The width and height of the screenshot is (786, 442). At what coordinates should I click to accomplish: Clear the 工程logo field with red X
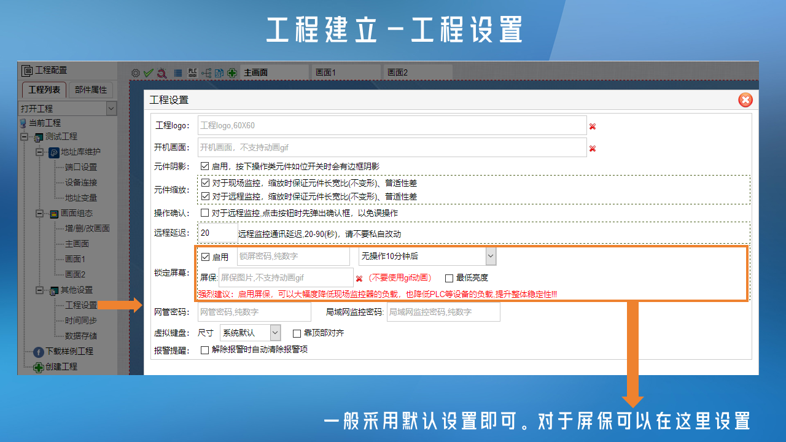[593, 126]
